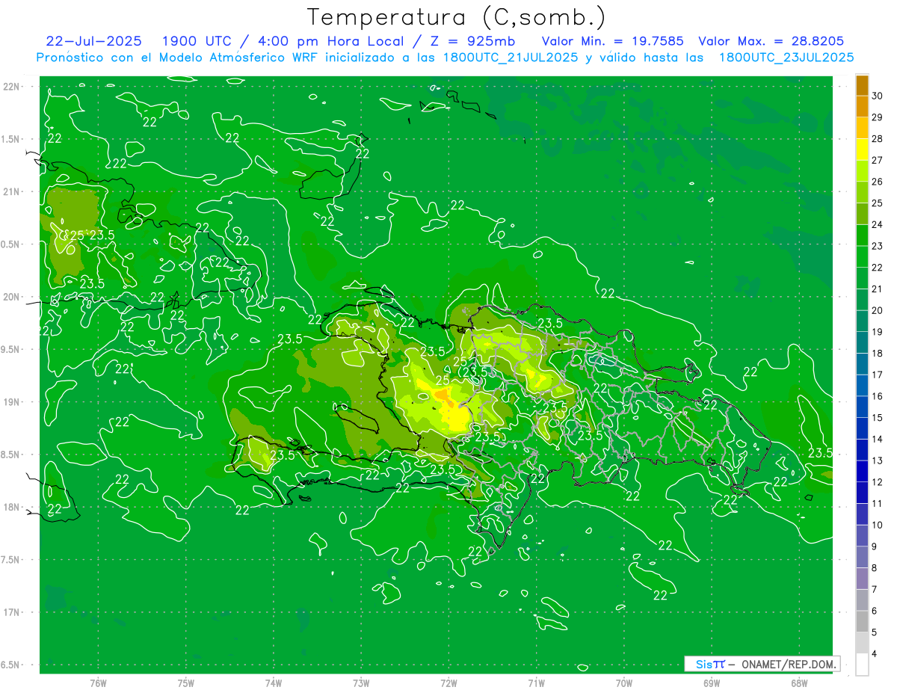
Task: Click the '73W' longitude axis label
Action: click(x=361, y=683)
